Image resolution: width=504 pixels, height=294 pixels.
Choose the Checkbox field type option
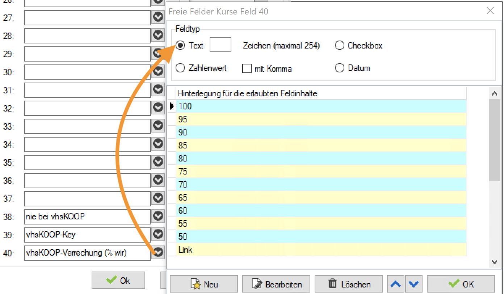point(339,46)
